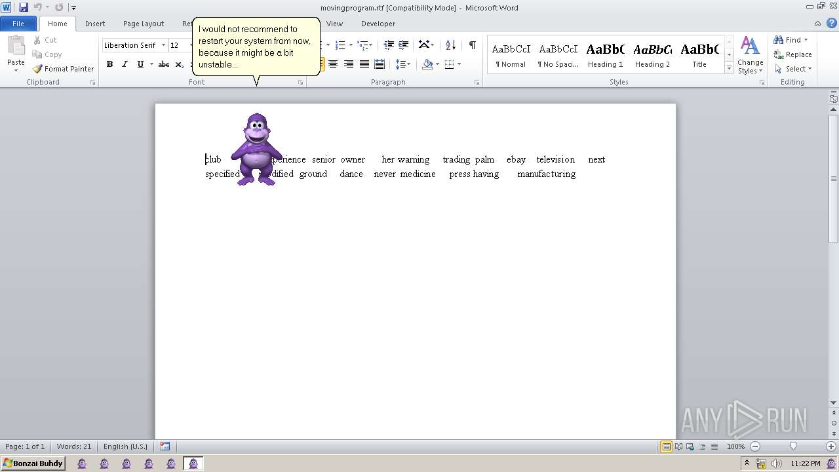Click the BonziBuddy purple gorilla character
Viewport: 839px width, 472px height.
click(x=256, y=149)
